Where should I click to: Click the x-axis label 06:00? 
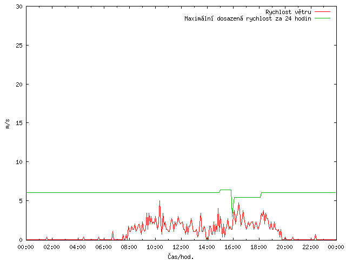pos(103,247)
